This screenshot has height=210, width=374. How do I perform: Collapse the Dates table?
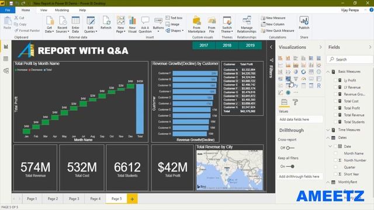[x=328, y=138]
